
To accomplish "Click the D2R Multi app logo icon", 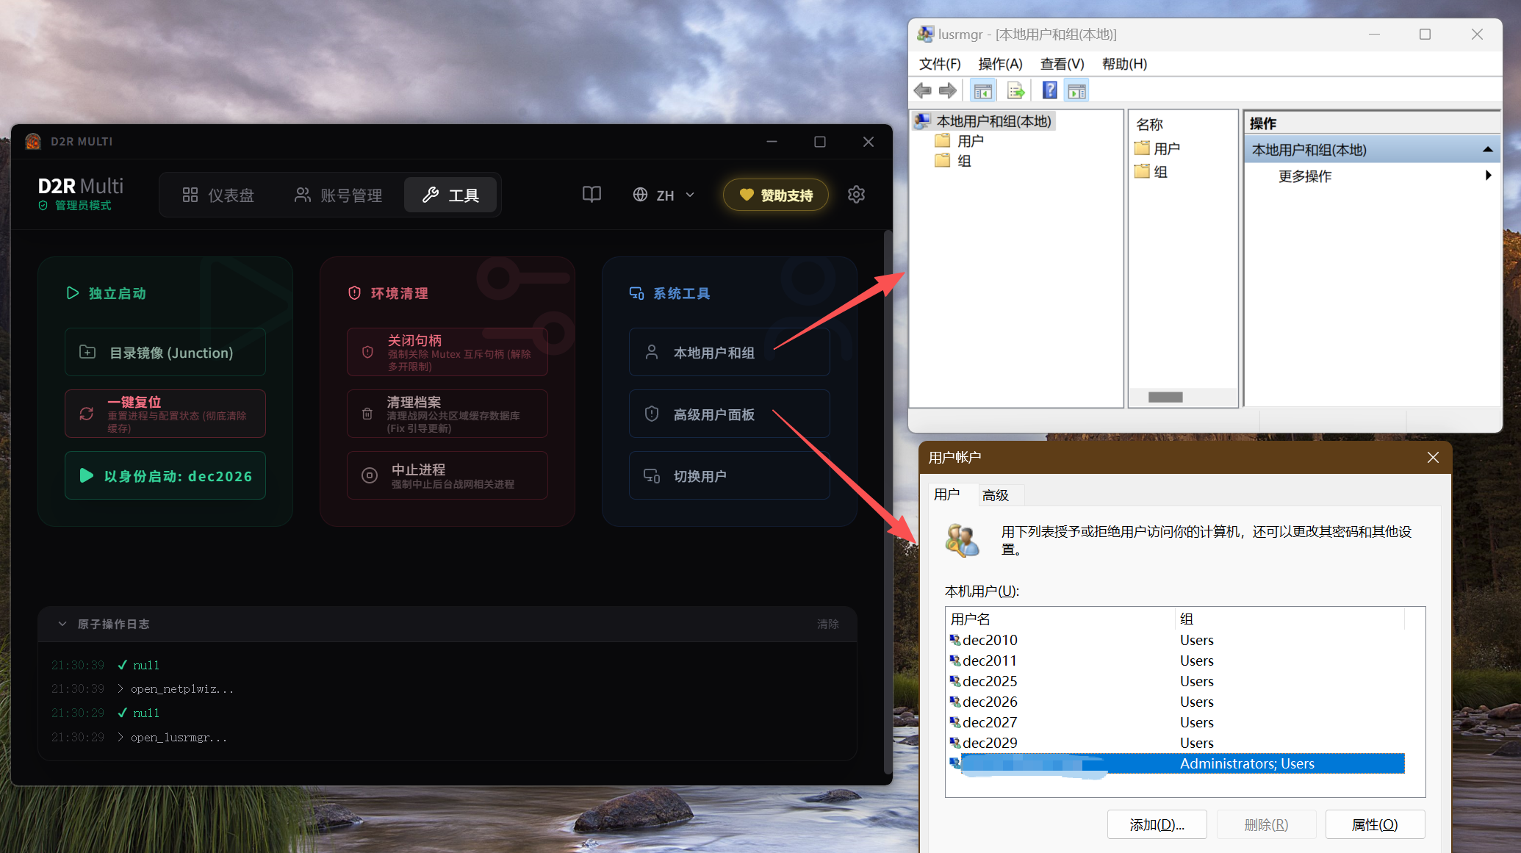I will [x=33, y=141].
